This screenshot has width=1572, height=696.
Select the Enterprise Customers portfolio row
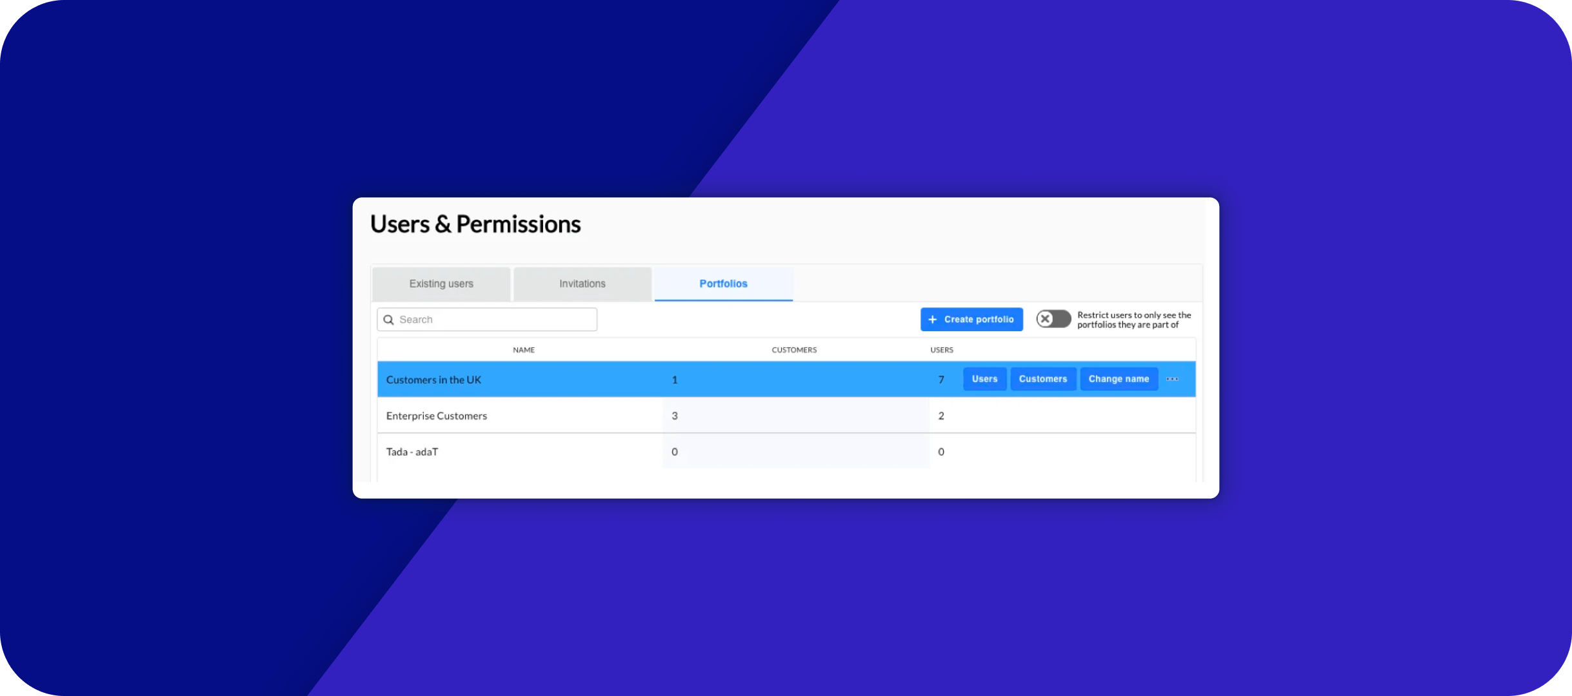pyautogui.click(x=437, y=416)
